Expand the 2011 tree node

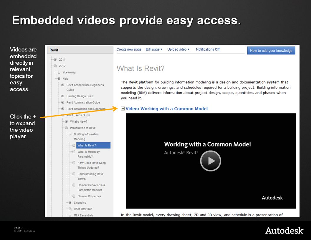[x=55, y=59]
